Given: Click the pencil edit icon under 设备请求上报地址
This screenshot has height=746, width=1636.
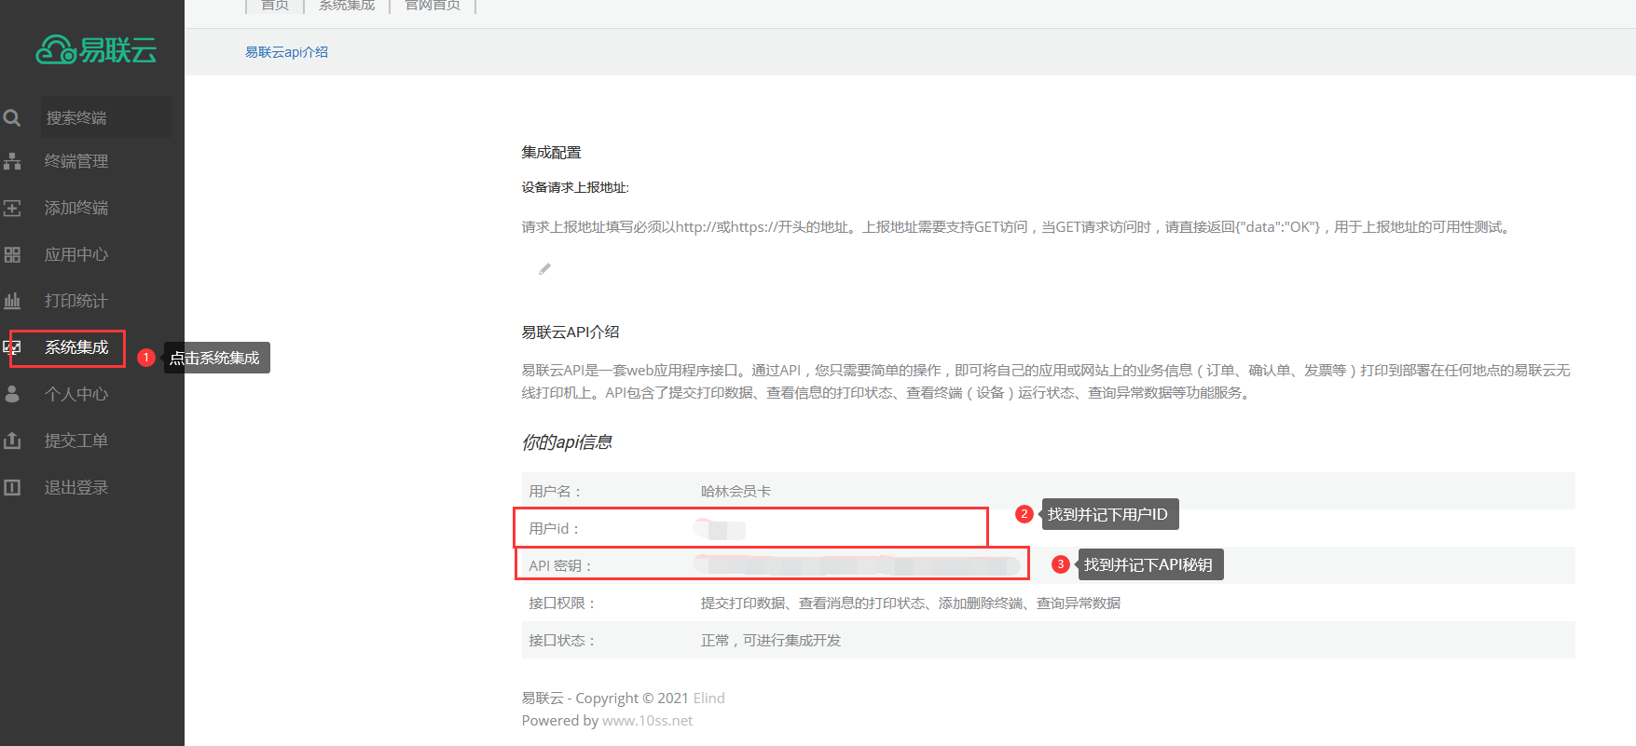Looking at the screenshot, I should pos(545,269).
